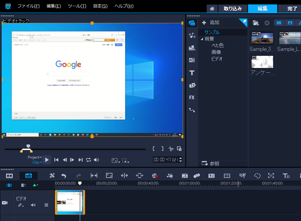This screenshot has height=221, width=301.
Task: Open the auto music tool
Action: [185, 176]
